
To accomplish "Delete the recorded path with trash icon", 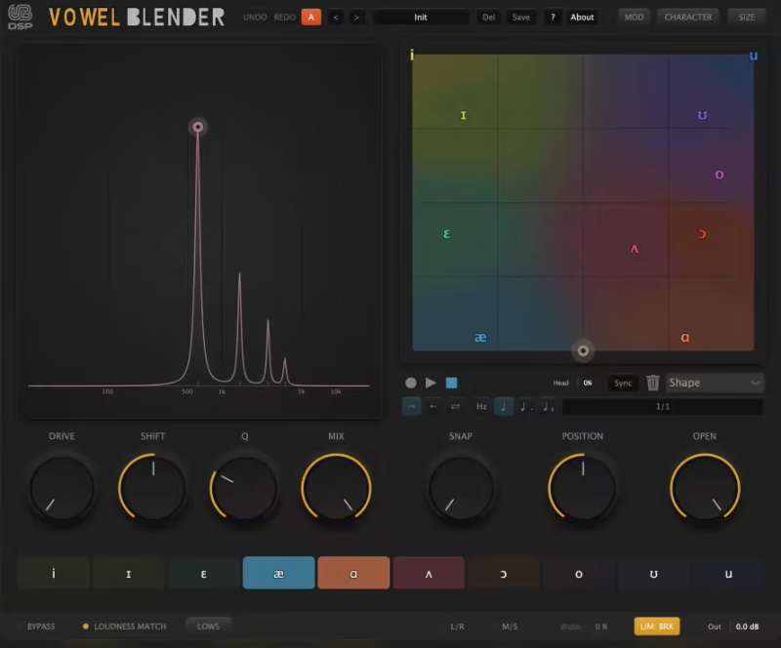I will click(653, 383).
